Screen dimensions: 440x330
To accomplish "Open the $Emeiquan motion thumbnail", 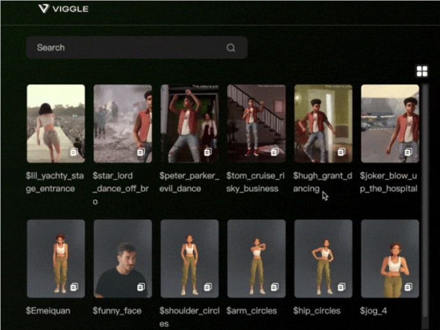I will coord(56,259).
